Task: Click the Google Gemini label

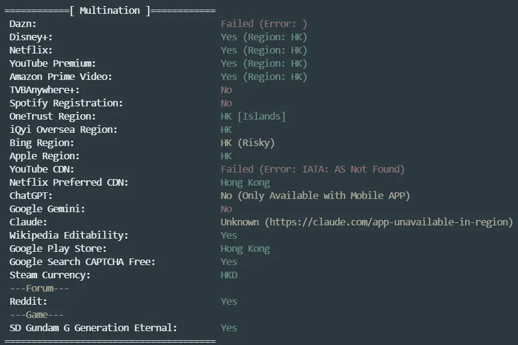Action: tap(47, 209)
